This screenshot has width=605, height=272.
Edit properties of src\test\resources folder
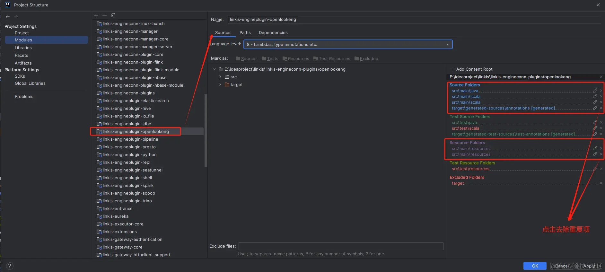(595, 169)
